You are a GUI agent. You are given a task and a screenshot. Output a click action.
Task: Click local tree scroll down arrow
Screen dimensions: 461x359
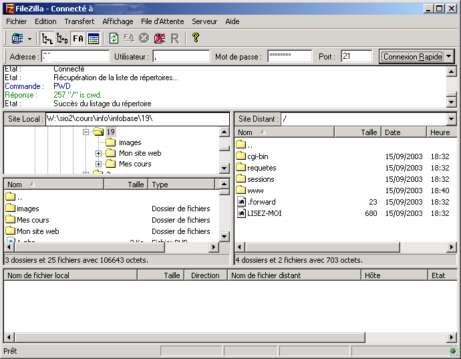pos(224,168)
